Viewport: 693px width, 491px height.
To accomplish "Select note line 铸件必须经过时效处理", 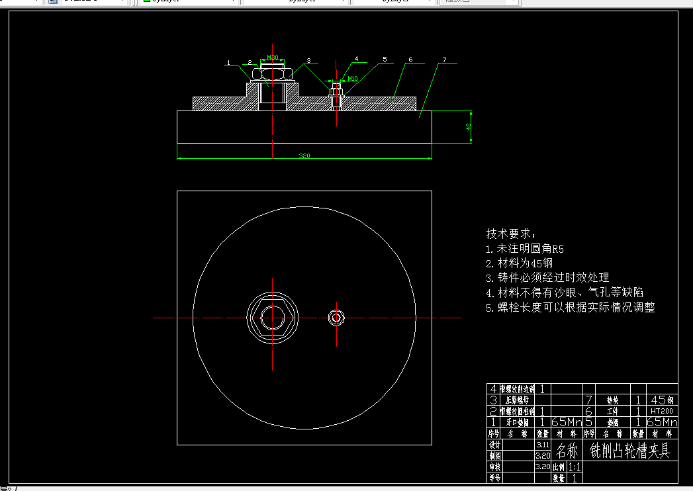I will (x=547, y=277).
